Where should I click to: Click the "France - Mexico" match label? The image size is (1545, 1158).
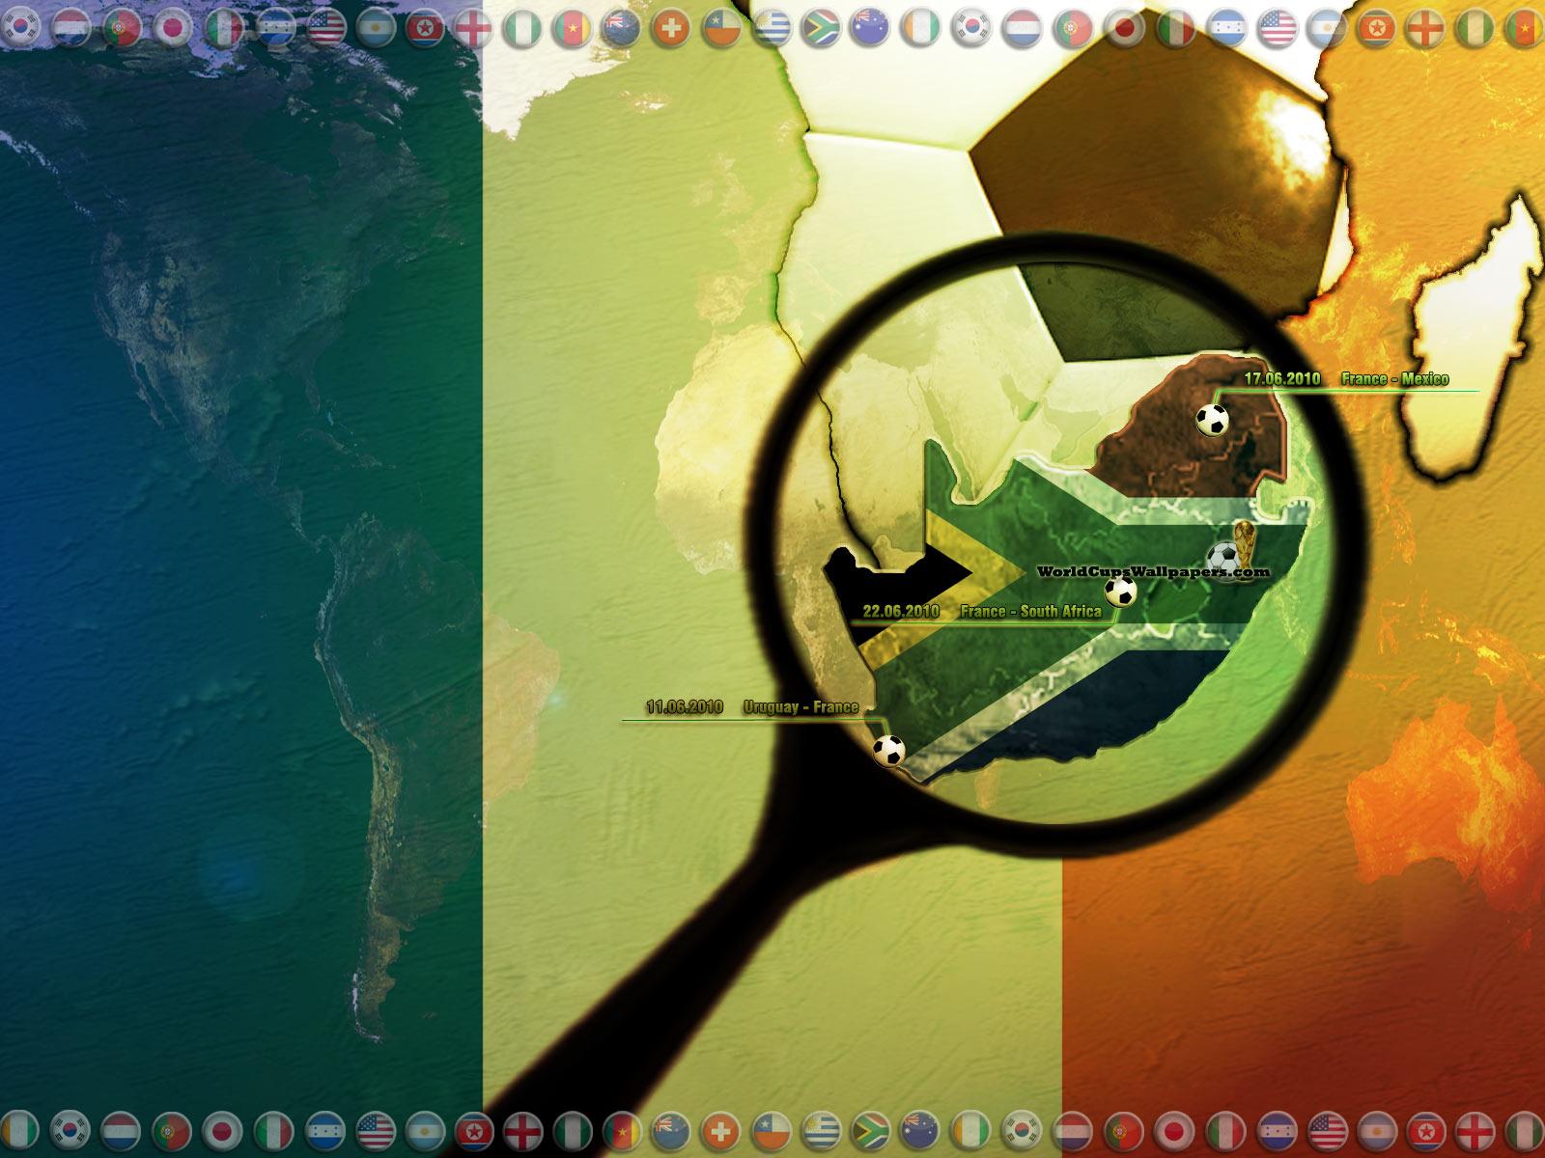pyautogui.click(x=1394, y=379)
